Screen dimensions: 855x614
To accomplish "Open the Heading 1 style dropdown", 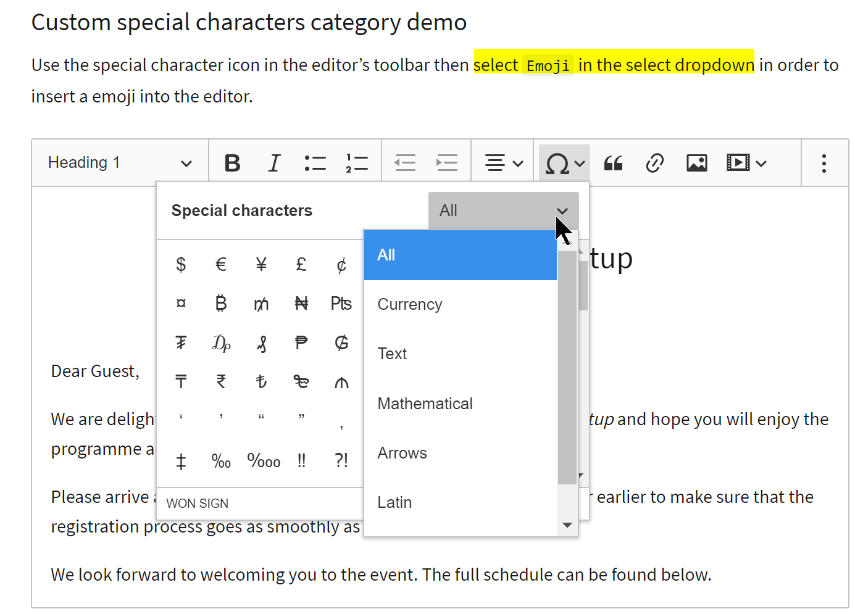I will coord(120,163).
